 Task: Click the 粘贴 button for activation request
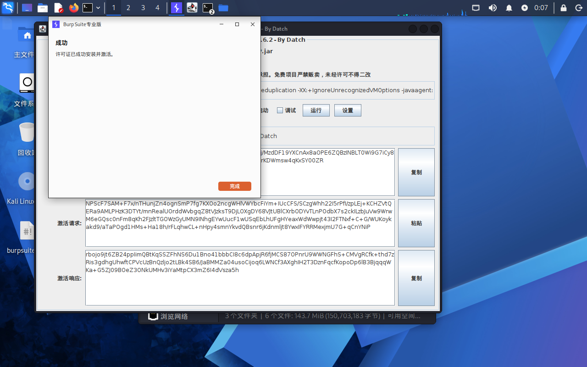click(x=416, y=223)
